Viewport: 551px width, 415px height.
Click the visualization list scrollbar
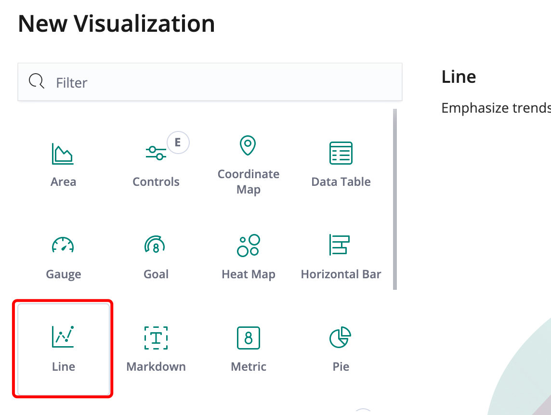coord(395,199)
